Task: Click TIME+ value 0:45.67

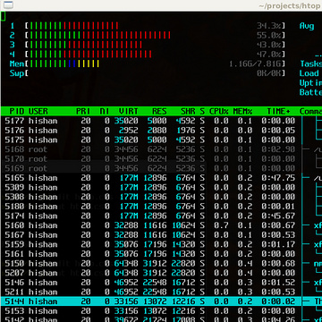Action: point(278,216)
